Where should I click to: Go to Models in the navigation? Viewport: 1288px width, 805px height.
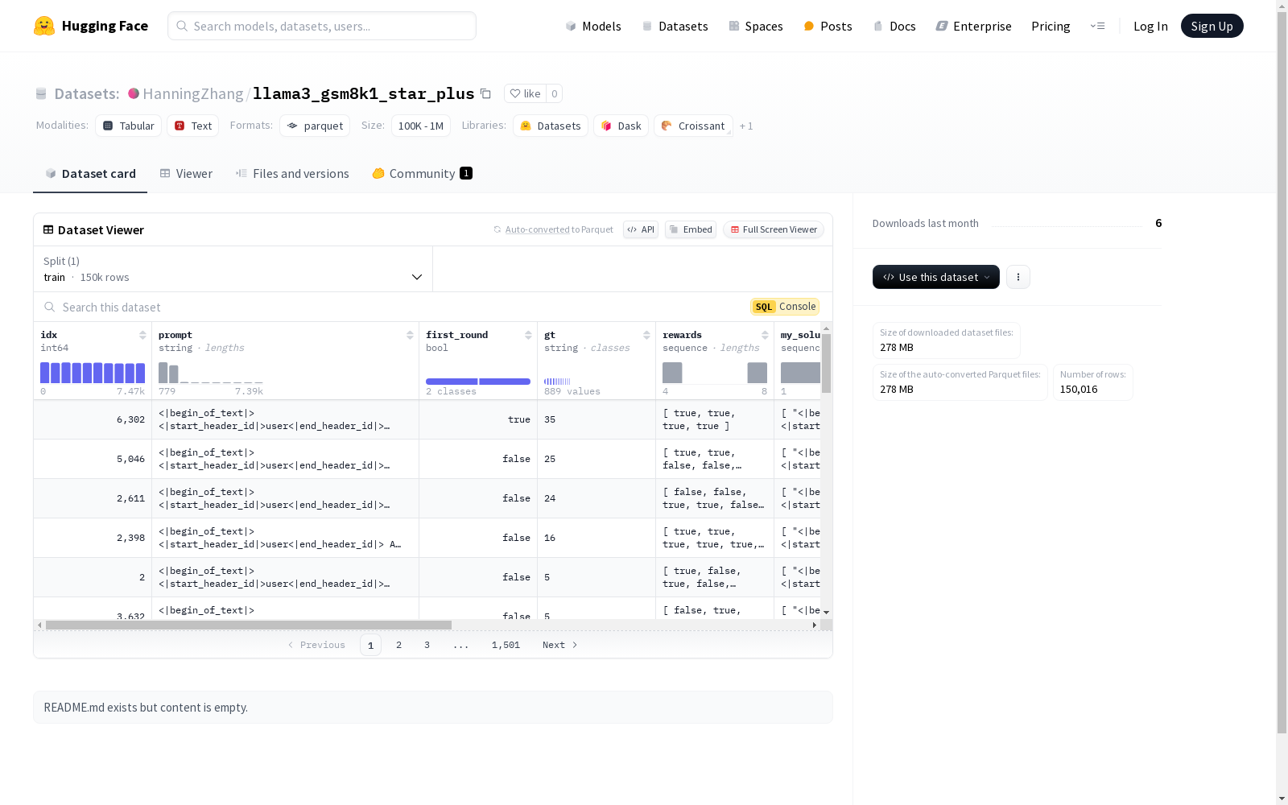(x=593, y=26)
